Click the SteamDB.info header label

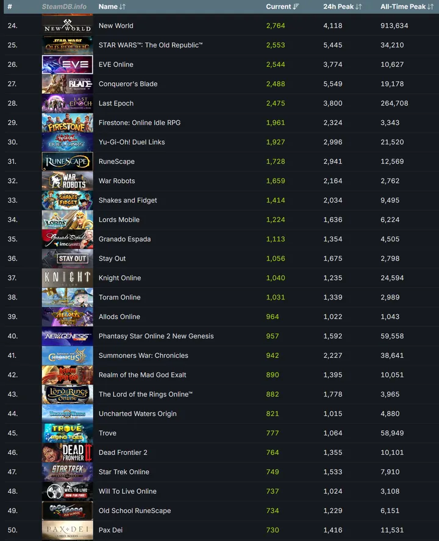pos(64,7)
